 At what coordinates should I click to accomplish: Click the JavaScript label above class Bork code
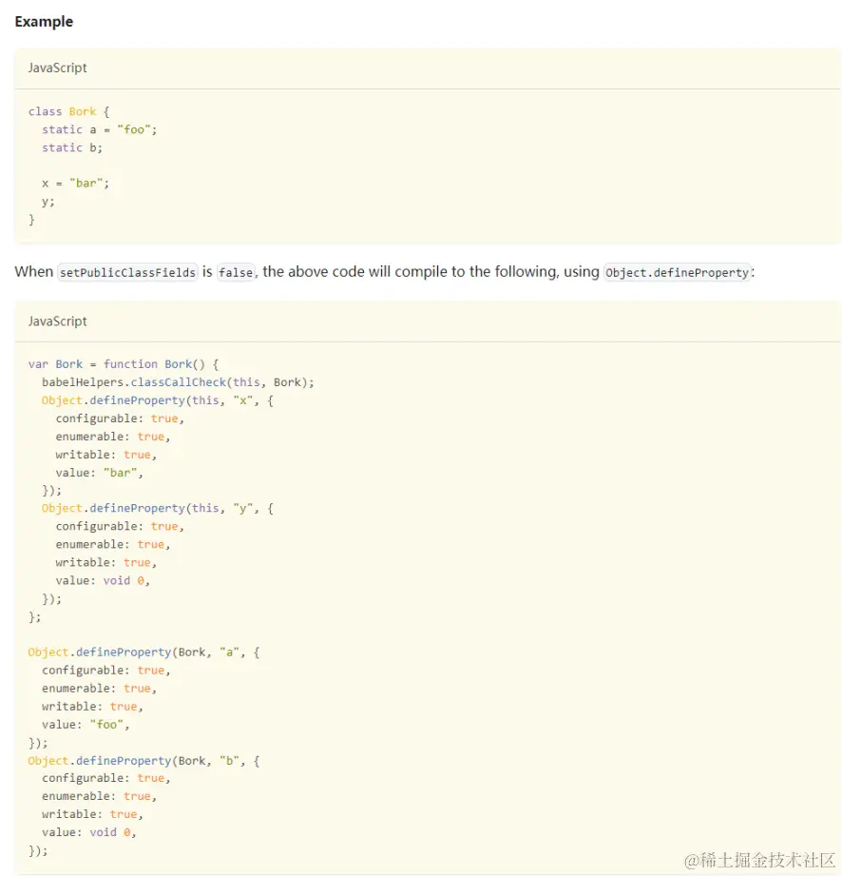coord(57,68)
